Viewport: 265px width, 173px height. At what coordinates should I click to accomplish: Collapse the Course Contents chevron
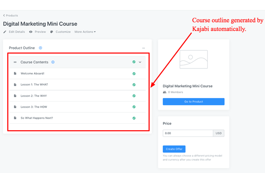coord(140,62)
